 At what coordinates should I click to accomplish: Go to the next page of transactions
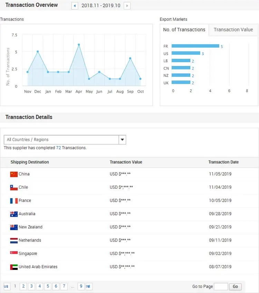tap(88, 286)
